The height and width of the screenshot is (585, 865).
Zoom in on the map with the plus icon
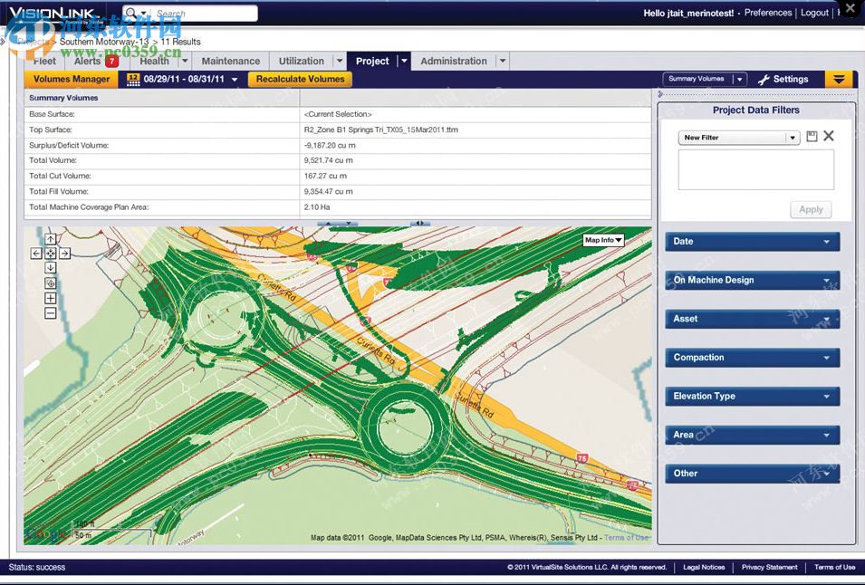51,298
